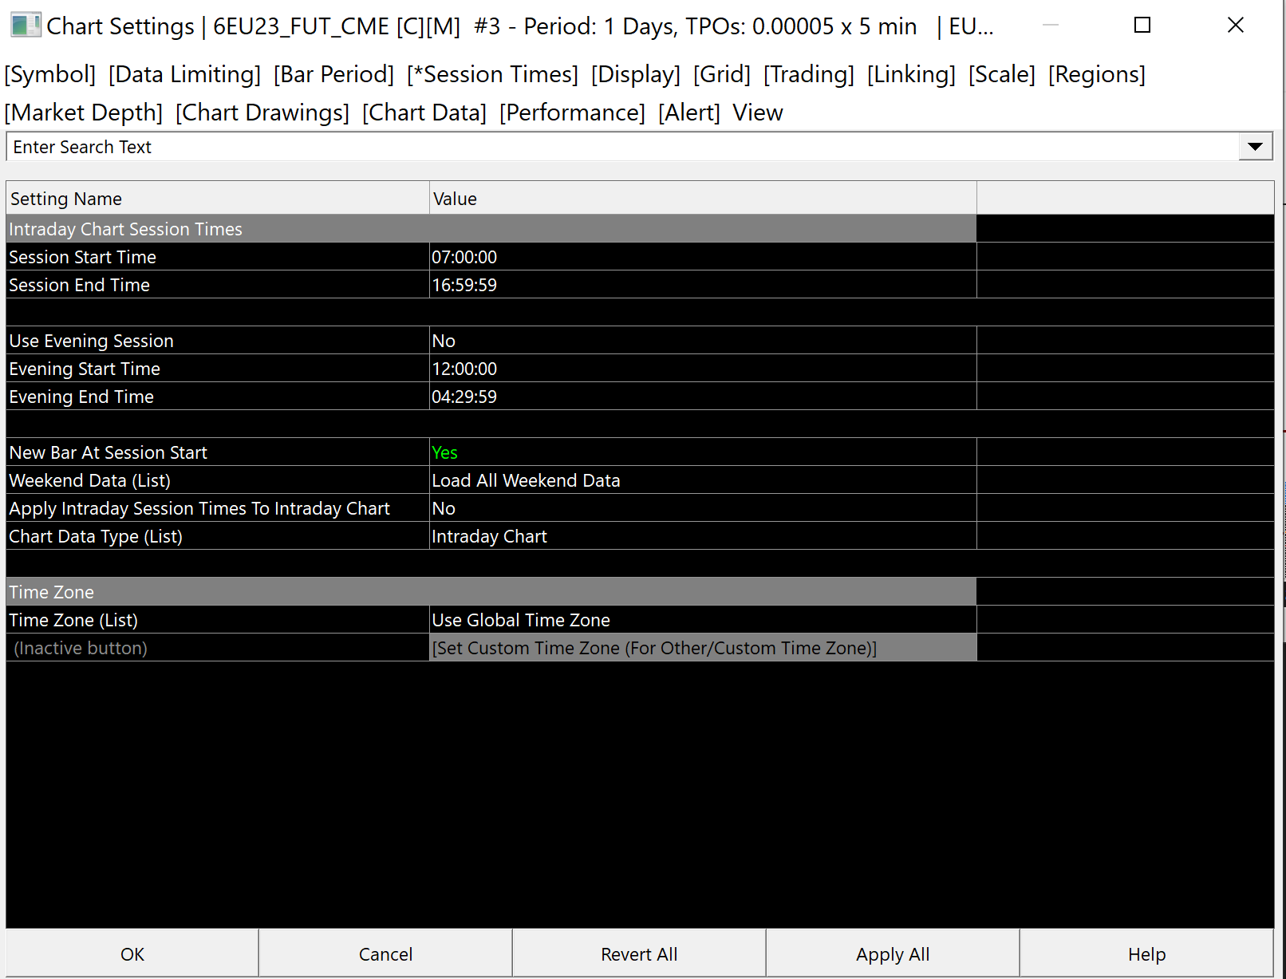Minimize the Chart Settings window

1051,26
